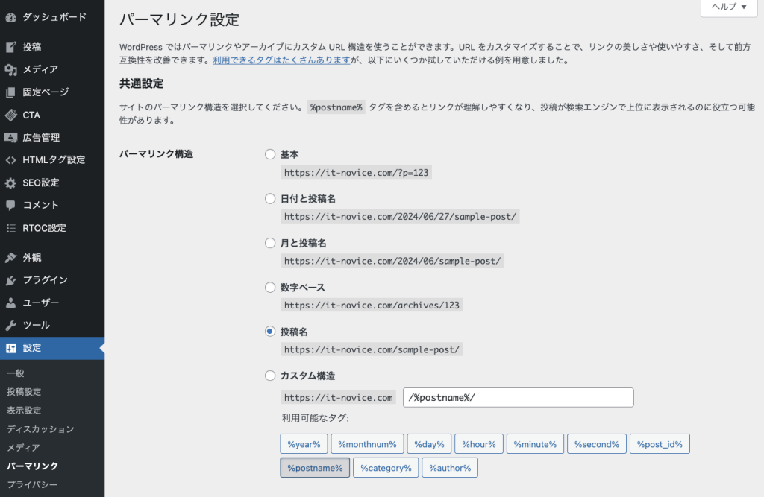Open the 利用できるタグはたくさんあります link

pyautogui.click(x=281, y=60)
